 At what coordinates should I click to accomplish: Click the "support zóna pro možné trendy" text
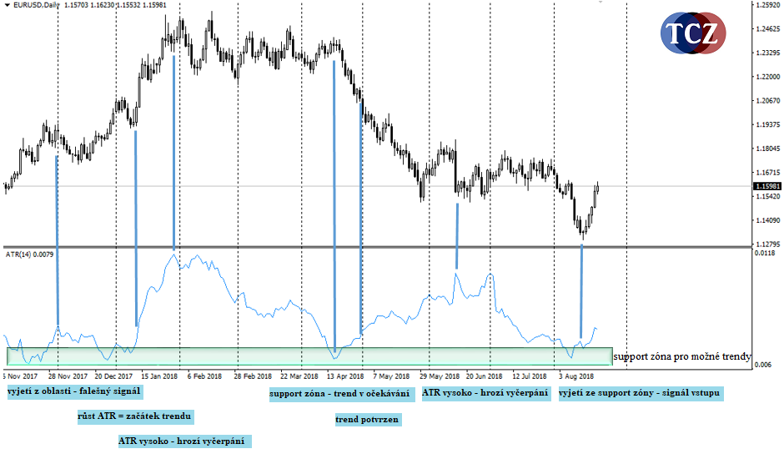(682, 356)
